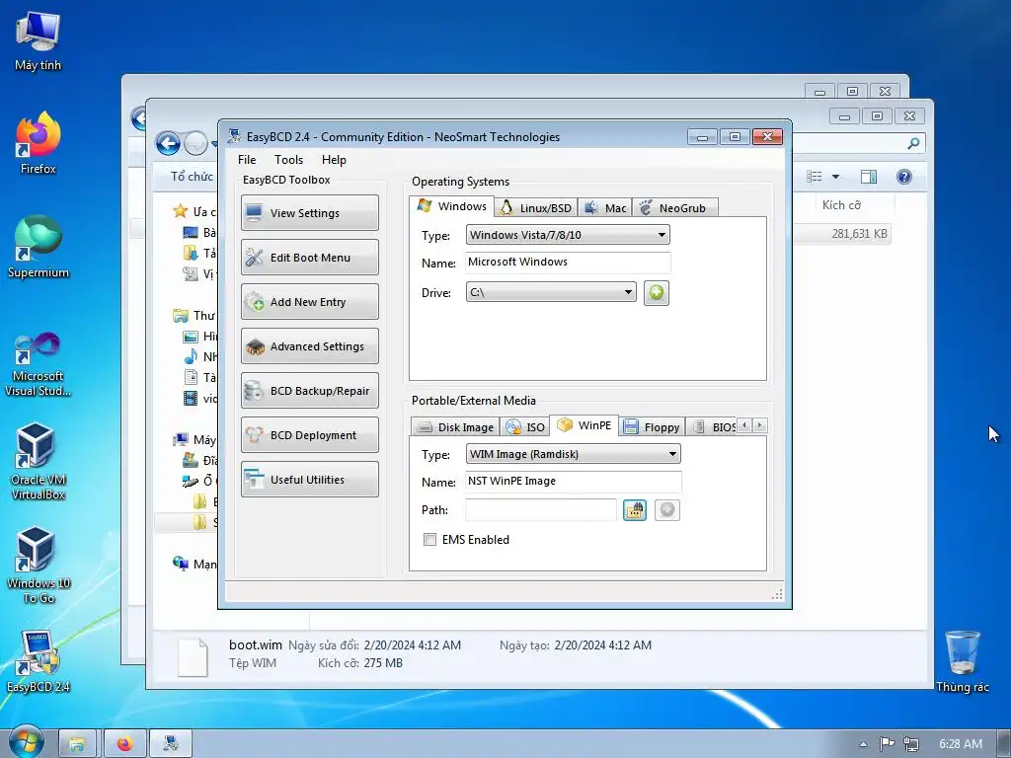
Task: Click the WinPE Path input field
Action: (540, 510)
